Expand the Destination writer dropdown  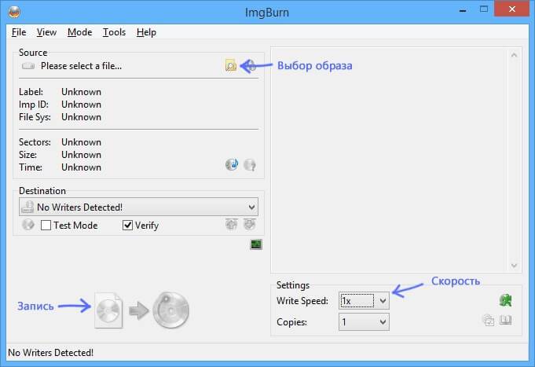(251, 207)
